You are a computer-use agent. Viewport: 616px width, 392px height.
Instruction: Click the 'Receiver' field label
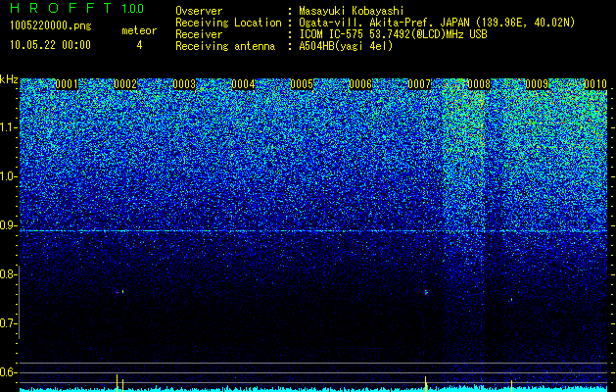click(x=199, y=34)
